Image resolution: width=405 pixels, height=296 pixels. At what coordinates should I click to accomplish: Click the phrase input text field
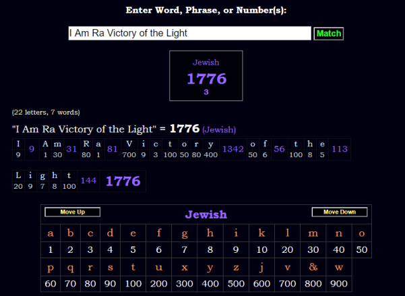(x=189, y=33)
